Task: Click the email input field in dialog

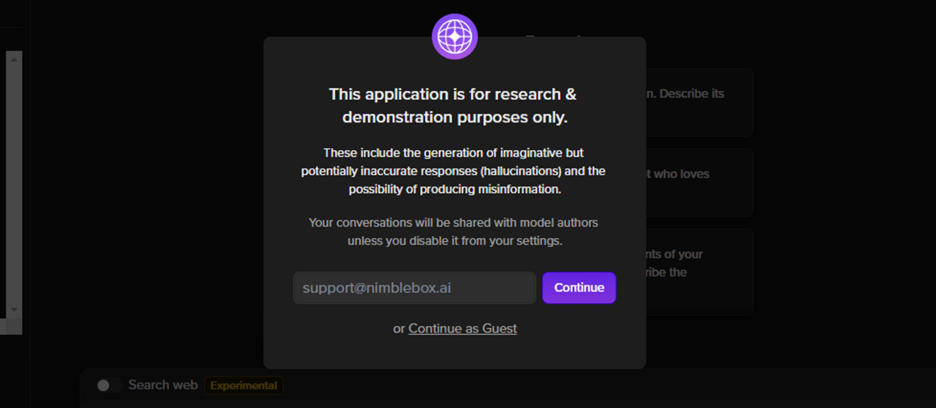Action: [415, 288]
